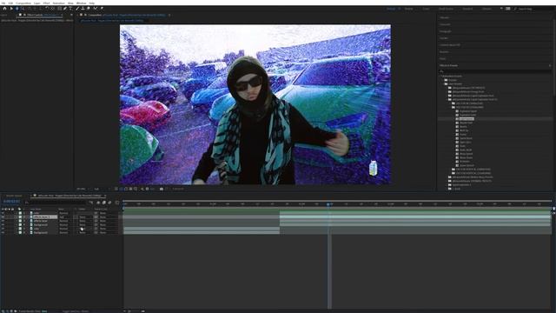Open the track matte dropdown for effects layer 2
This screenshot has height=313, width=556.
(84, 216)
